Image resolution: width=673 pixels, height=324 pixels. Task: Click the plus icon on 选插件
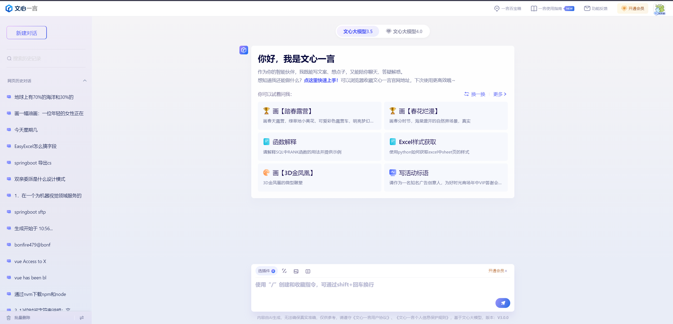click(273, 271)
